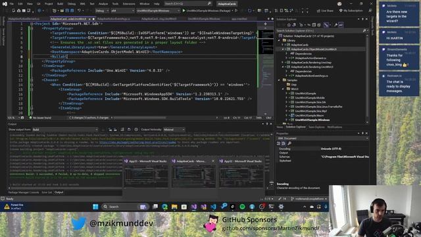Collapse the Choose block on line 13

(32, 80)
